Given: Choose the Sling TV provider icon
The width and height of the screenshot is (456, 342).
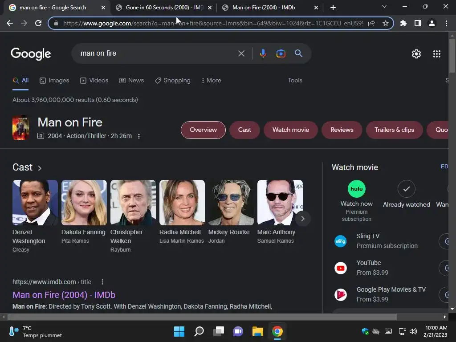Looking at the screenshot, I should click(x=341, y=241).
